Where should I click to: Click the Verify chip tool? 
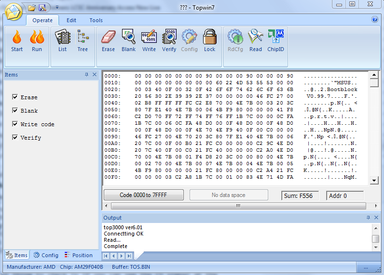click(169, 40)
